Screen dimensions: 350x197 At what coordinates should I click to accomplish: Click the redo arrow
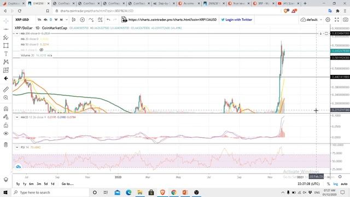coord(115,20)
